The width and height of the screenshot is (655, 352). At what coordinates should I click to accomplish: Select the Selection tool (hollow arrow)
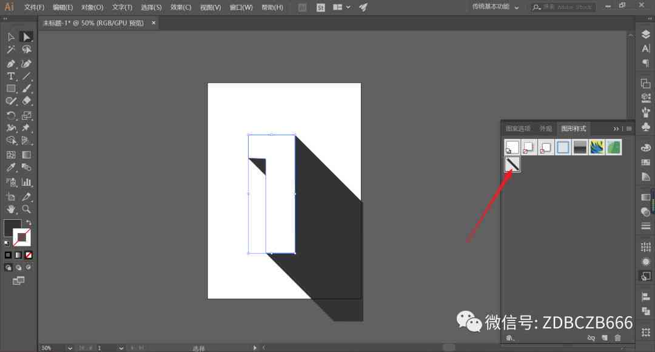pos(11,37)
